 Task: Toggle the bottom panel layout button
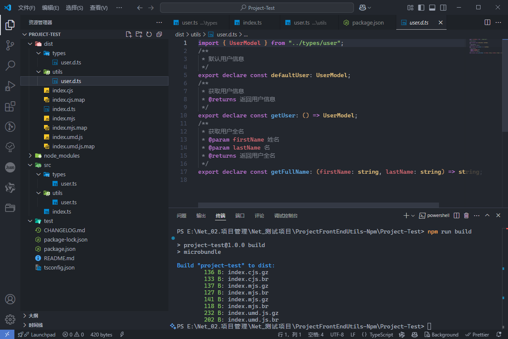click(x=432, y=8)
